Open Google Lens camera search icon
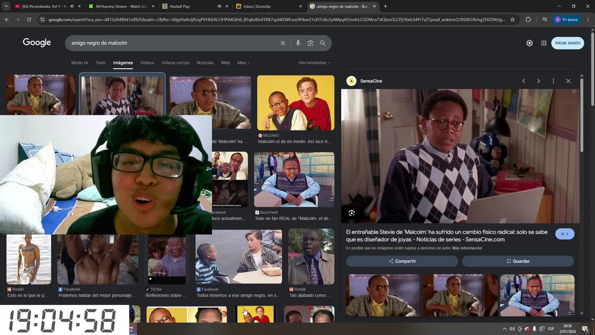The height and width of the screenshot is (335, 595). point(311,43)
